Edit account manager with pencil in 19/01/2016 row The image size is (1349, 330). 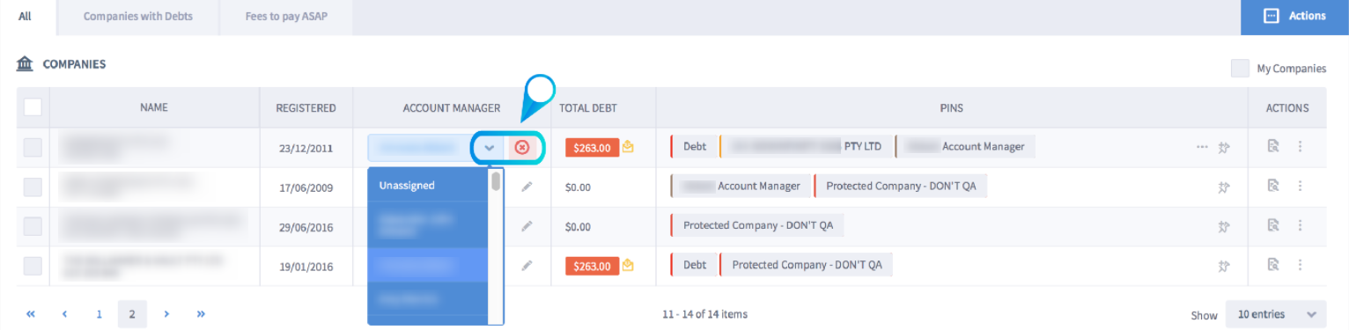coord(527,265)
